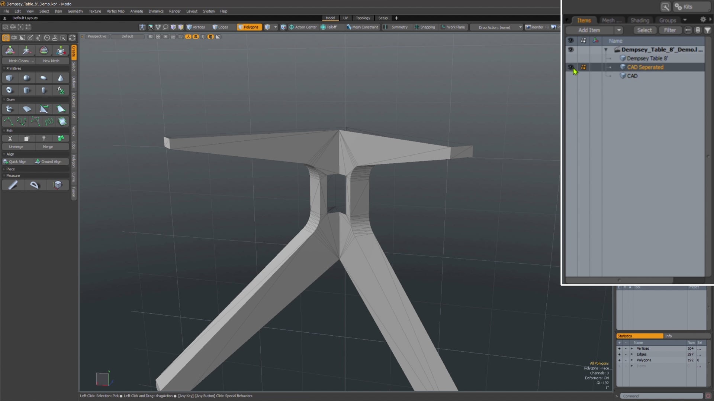Select the CAD mesh item
This screenshot has width=714, height=401.
(x=632, y=76)
